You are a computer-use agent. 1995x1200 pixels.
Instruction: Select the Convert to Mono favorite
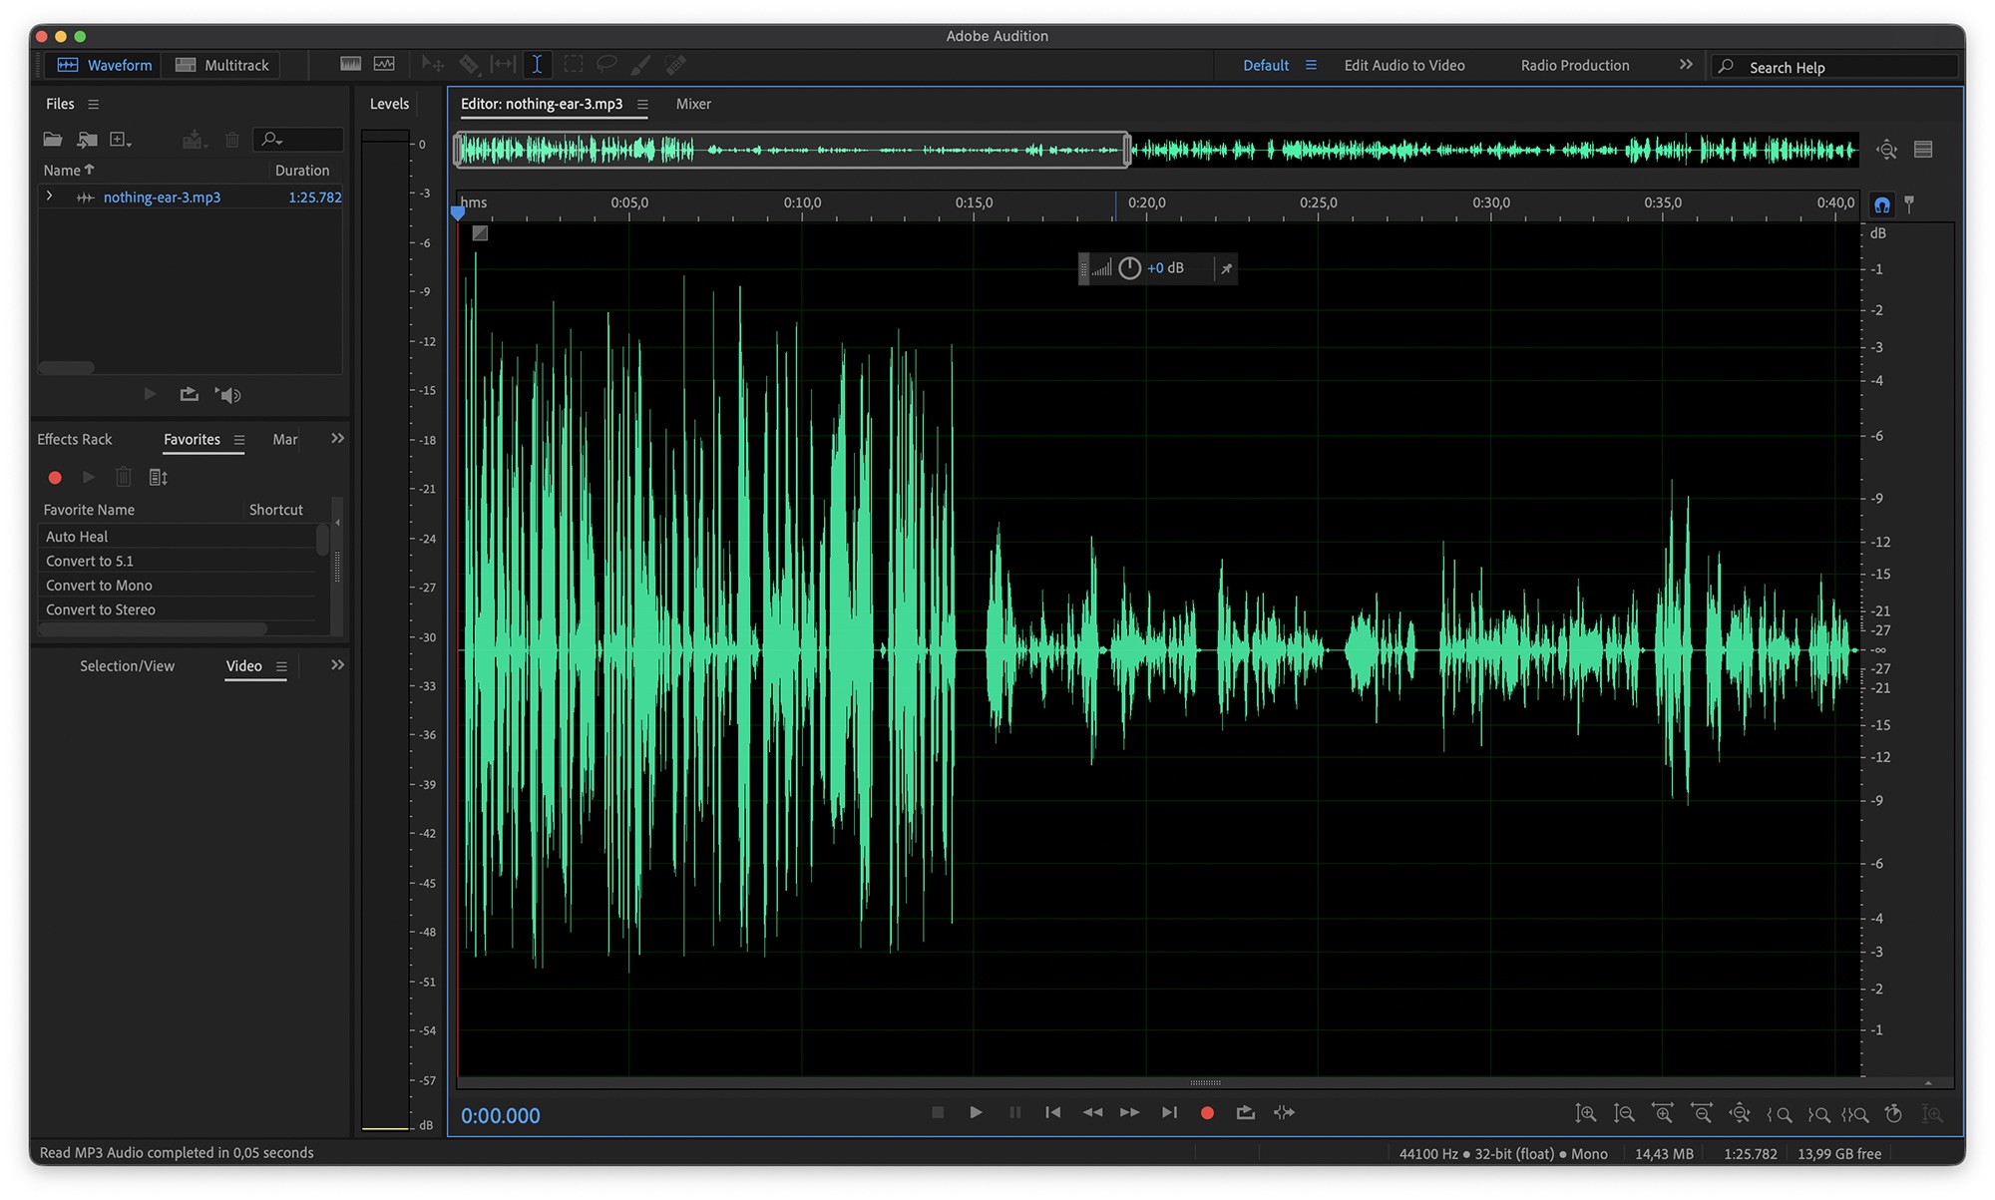coord(99,586)
